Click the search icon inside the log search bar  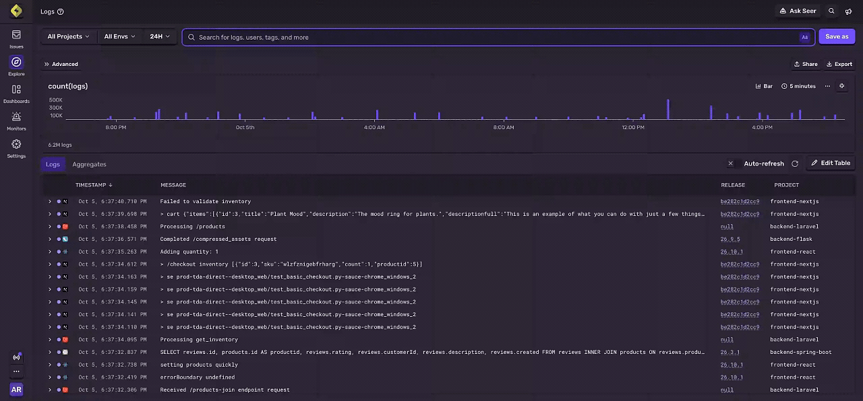tap(191, 37)
